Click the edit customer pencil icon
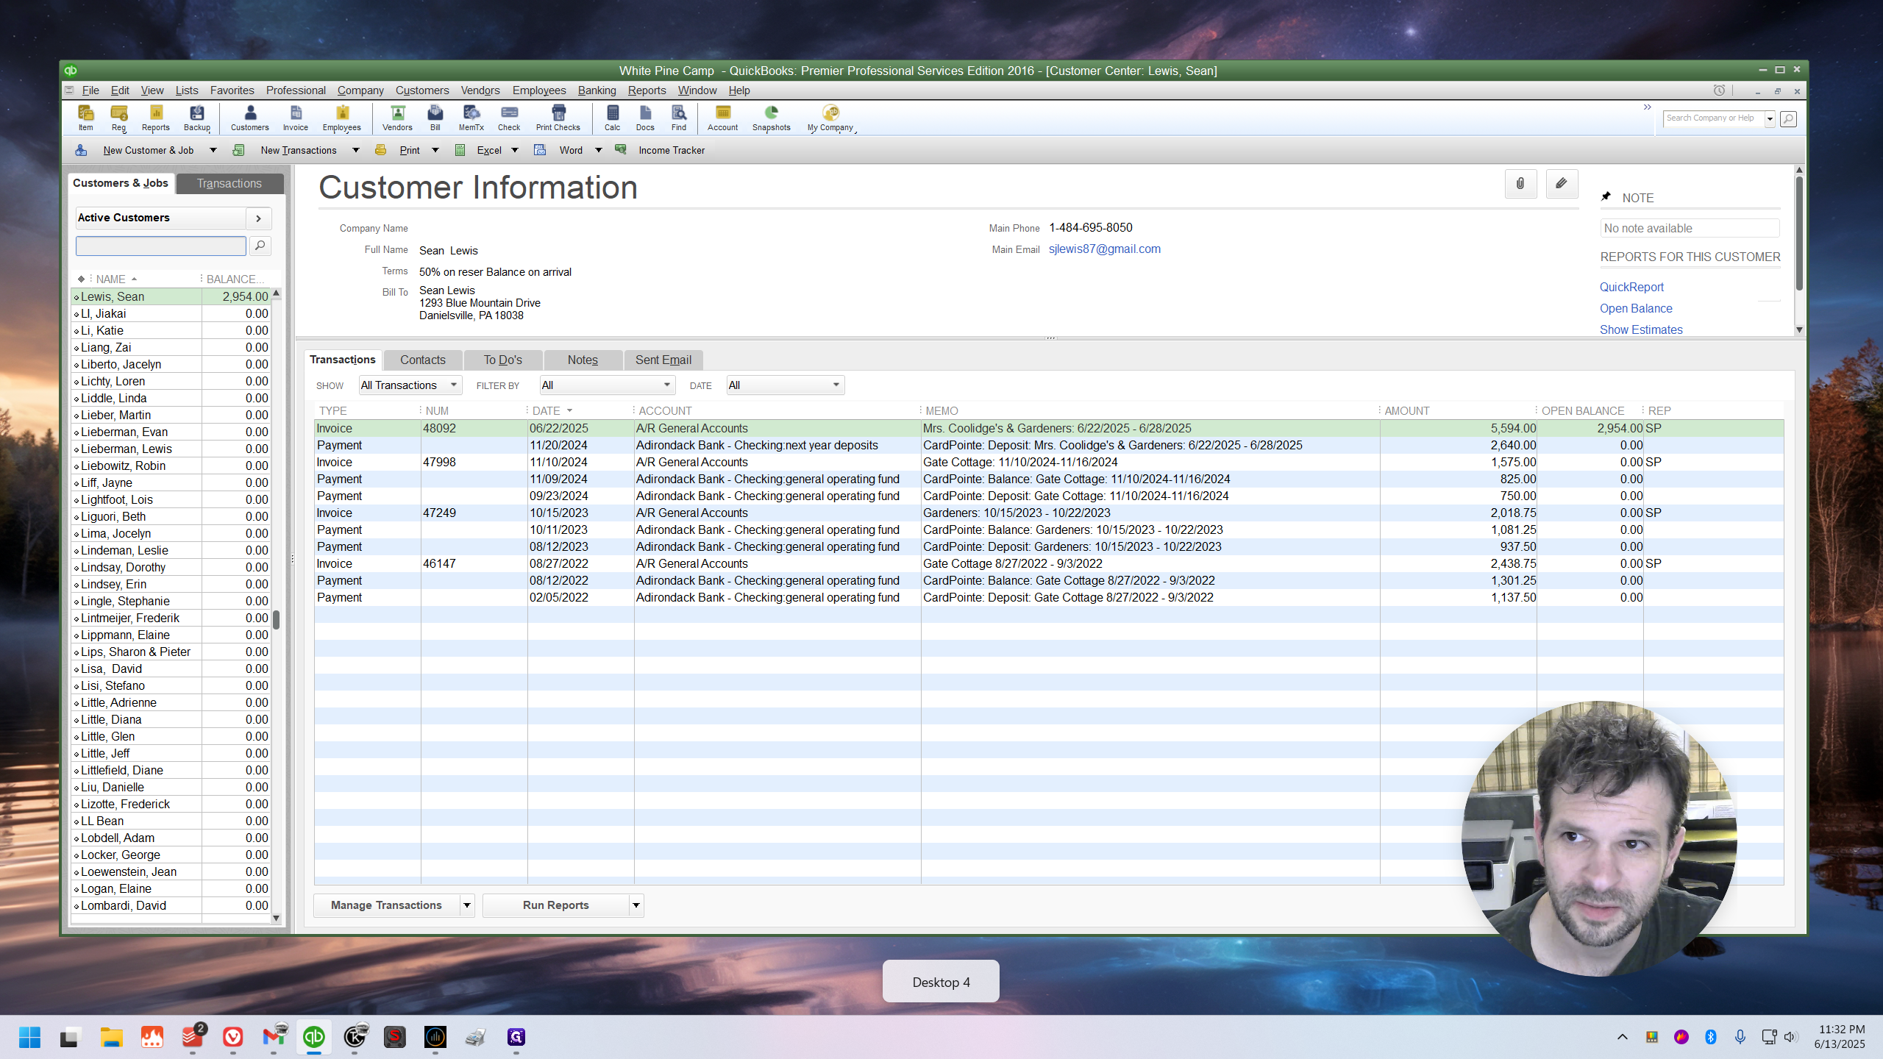This screenshot has height=1059, width=1883. [1562, 184]
